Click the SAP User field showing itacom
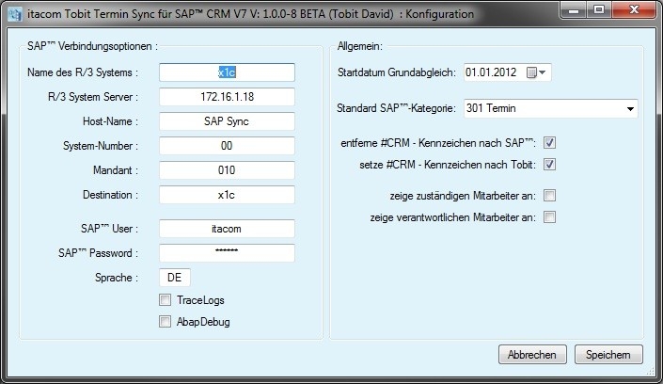Screen dimensions: 663x384 (x=227, y=229)
